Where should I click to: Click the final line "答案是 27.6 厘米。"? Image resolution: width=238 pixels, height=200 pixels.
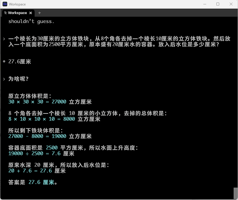33,182
